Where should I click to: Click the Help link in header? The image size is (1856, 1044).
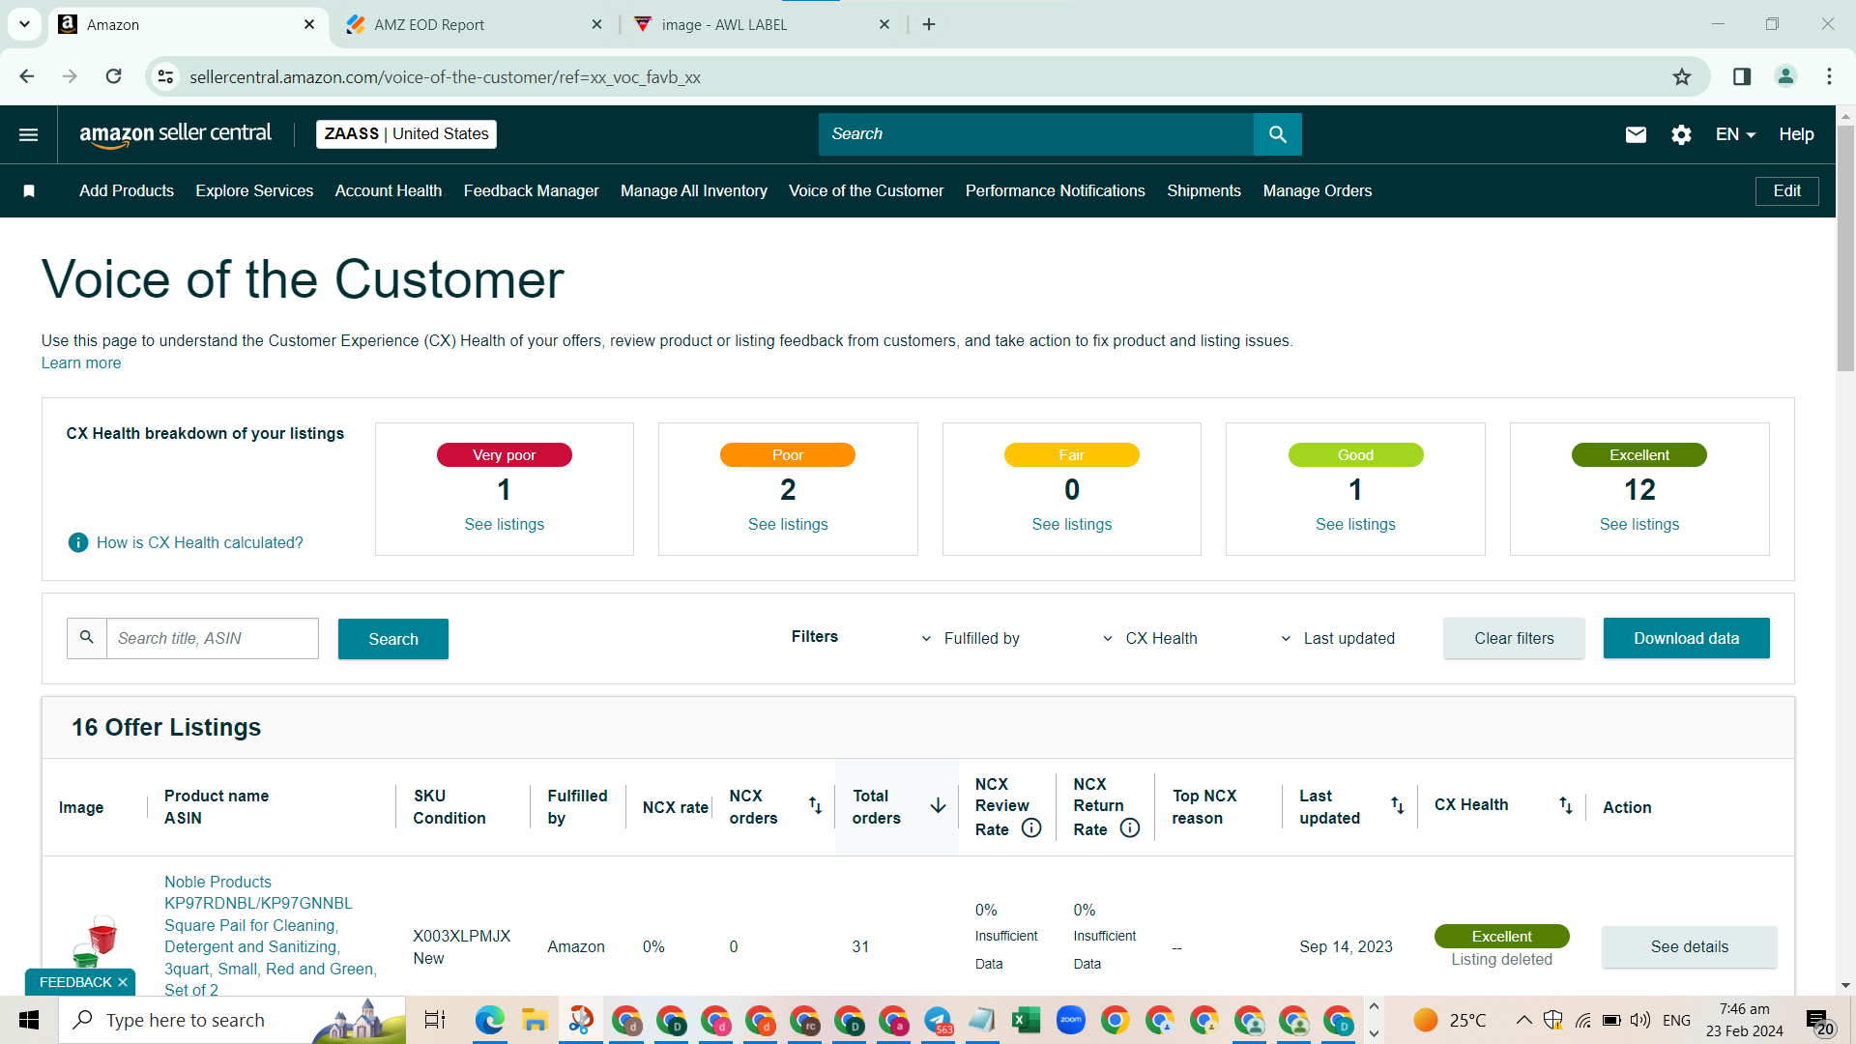[1796, 134]
